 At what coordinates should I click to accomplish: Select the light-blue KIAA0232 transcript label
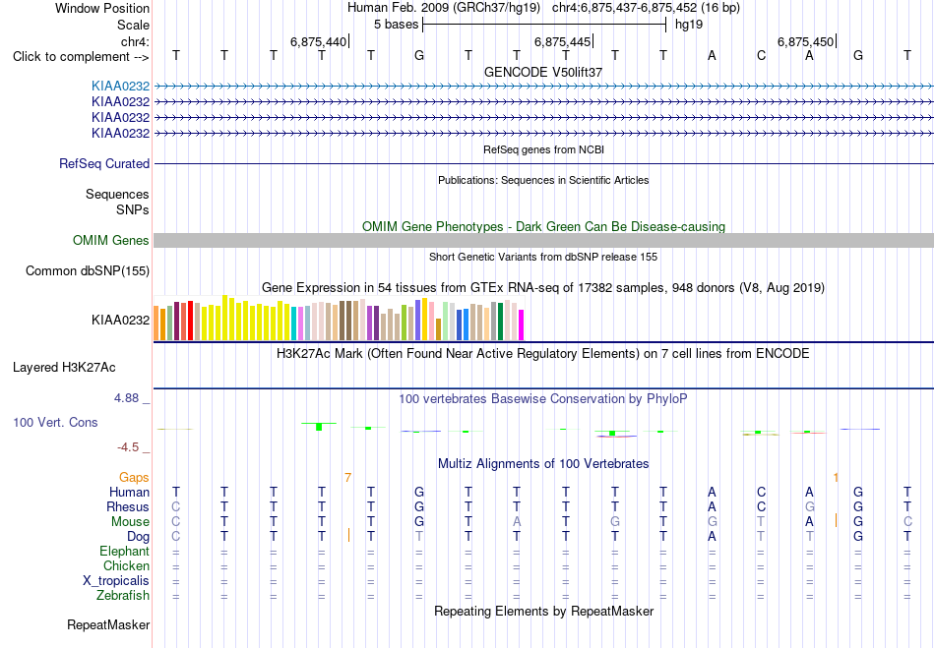pyautogui.click(x=120, y=87)
